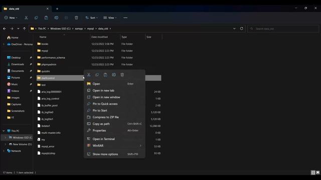Go up one folder level
The height and width of the screenshot is (180, 321).
[x=25, y=28]
